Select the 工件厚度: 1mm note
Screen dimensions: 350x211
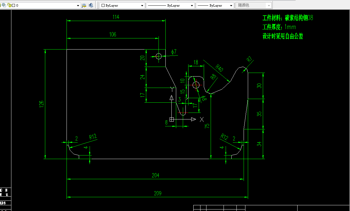279,27
